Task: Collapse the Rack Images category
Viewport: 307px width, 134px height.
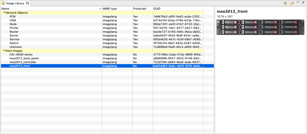Action: 4,51
